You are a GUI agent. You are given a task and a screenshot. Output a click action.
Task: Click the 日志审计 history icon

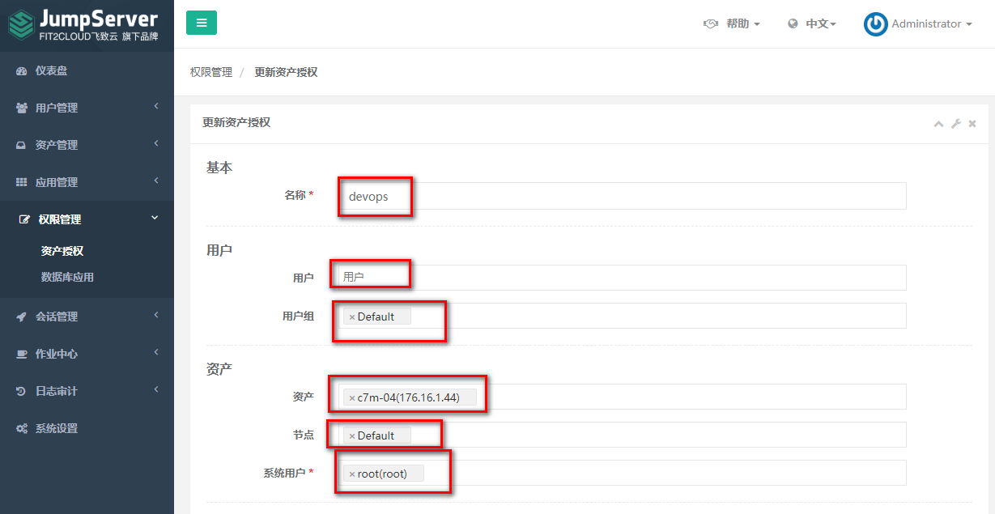[22, 391]
